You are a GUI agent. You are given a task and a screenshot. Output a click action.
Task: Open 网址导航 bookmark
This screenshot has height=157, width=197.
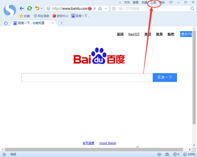pyautogui.click(x=41, y=16)
